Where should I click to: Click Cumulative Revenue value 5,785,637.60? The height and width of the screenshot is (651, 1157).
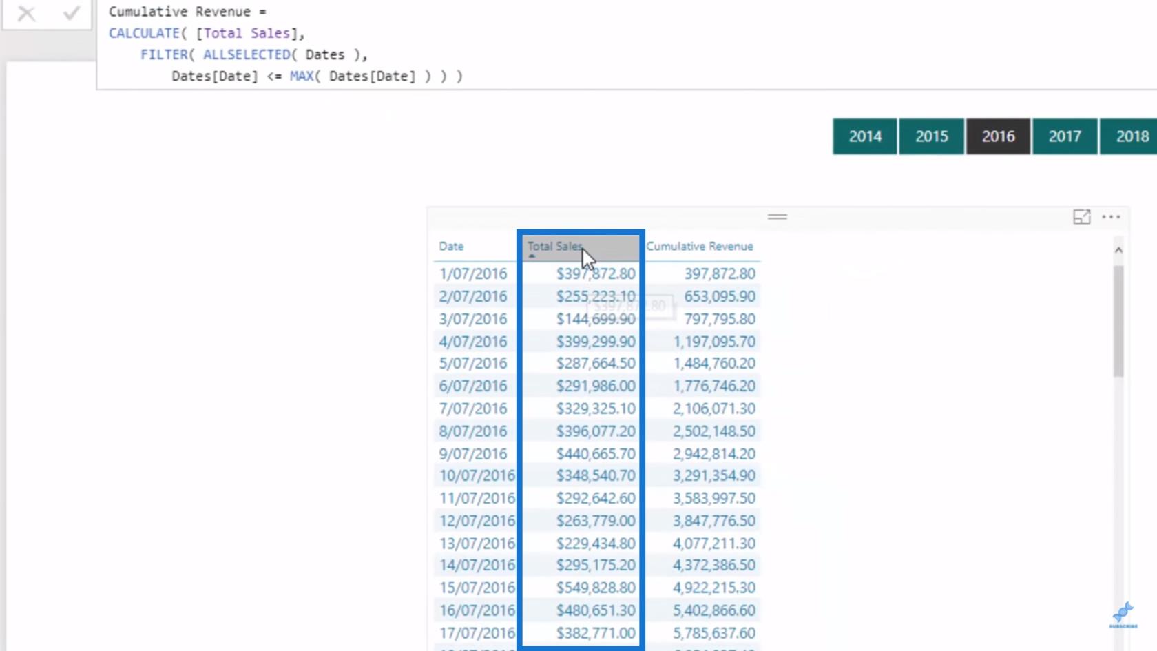[714, 633]
